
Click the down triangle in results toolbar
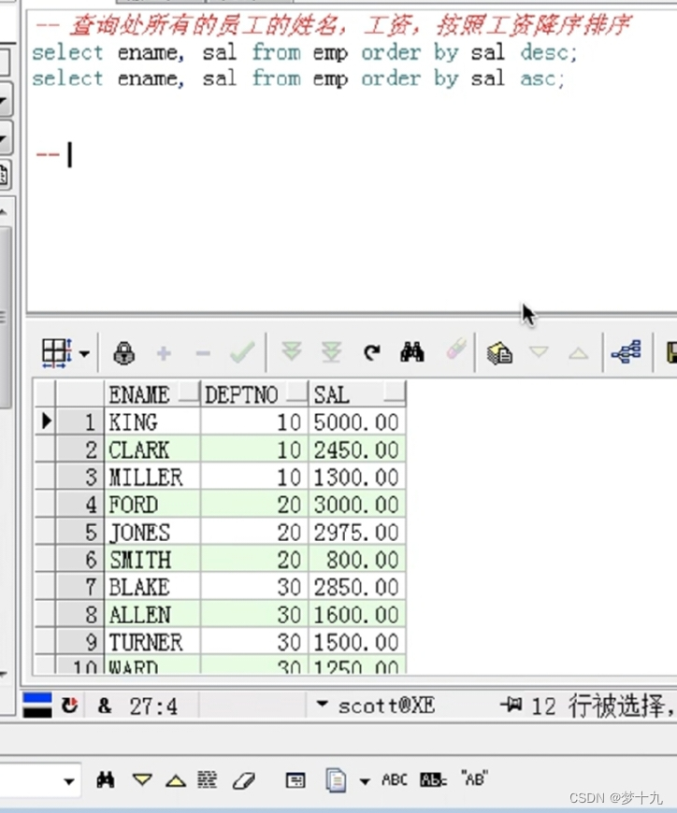tap(539, 352)
